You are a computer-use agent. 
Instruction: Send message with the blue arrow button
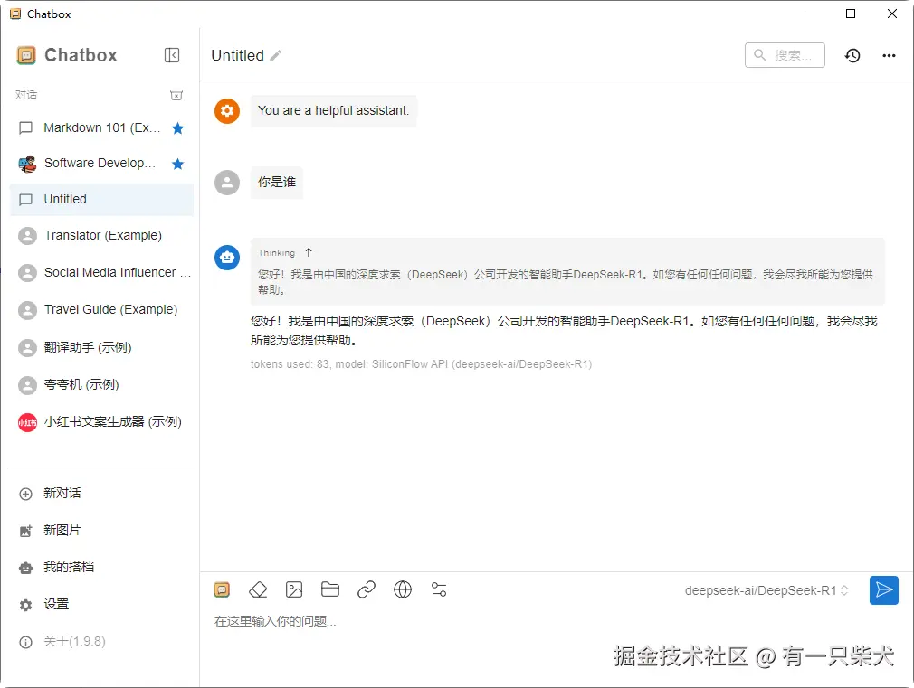coord(884,590)
